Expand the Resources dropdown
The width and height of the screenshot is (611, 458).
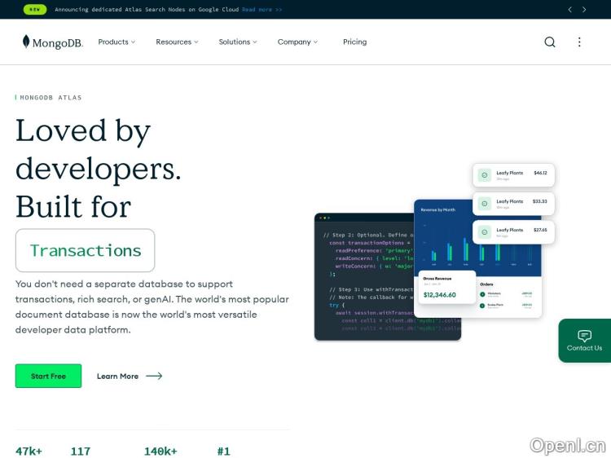pos(177,42)
